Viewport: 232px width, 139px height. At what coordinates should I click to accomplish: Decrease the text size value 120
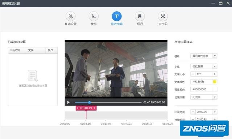tap(193, 74)
